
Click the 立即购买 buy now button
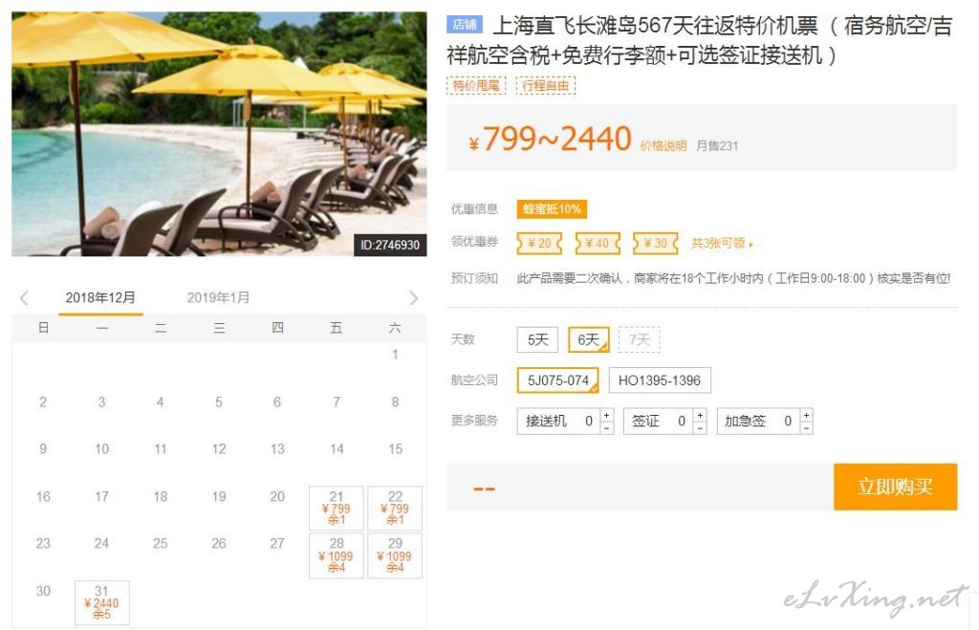(x=895, y=487)
